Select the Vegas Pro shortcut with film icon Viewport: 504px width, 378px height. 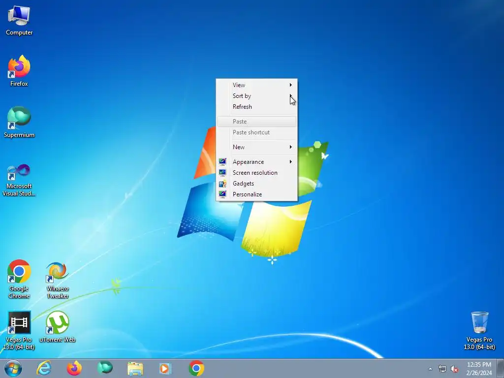(x=19, y=330)
